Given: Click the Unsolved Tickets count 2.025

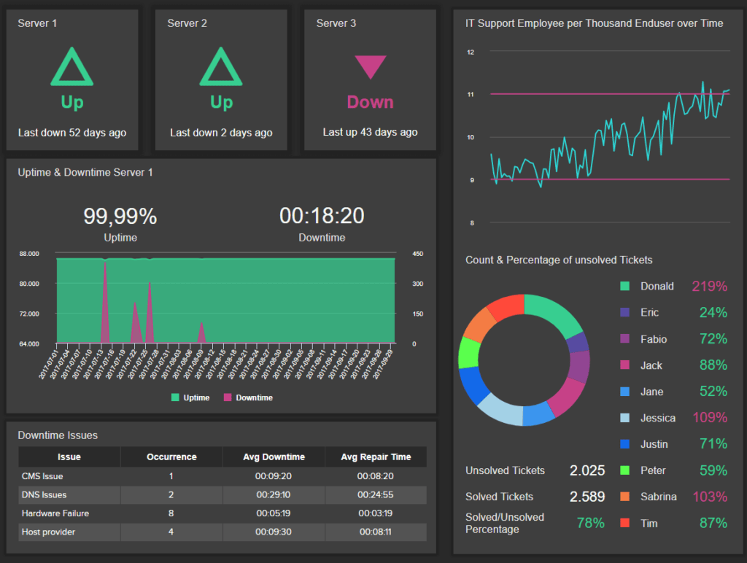Looking at the screenshot, I should pyautogui.click(x=587, y=470).
